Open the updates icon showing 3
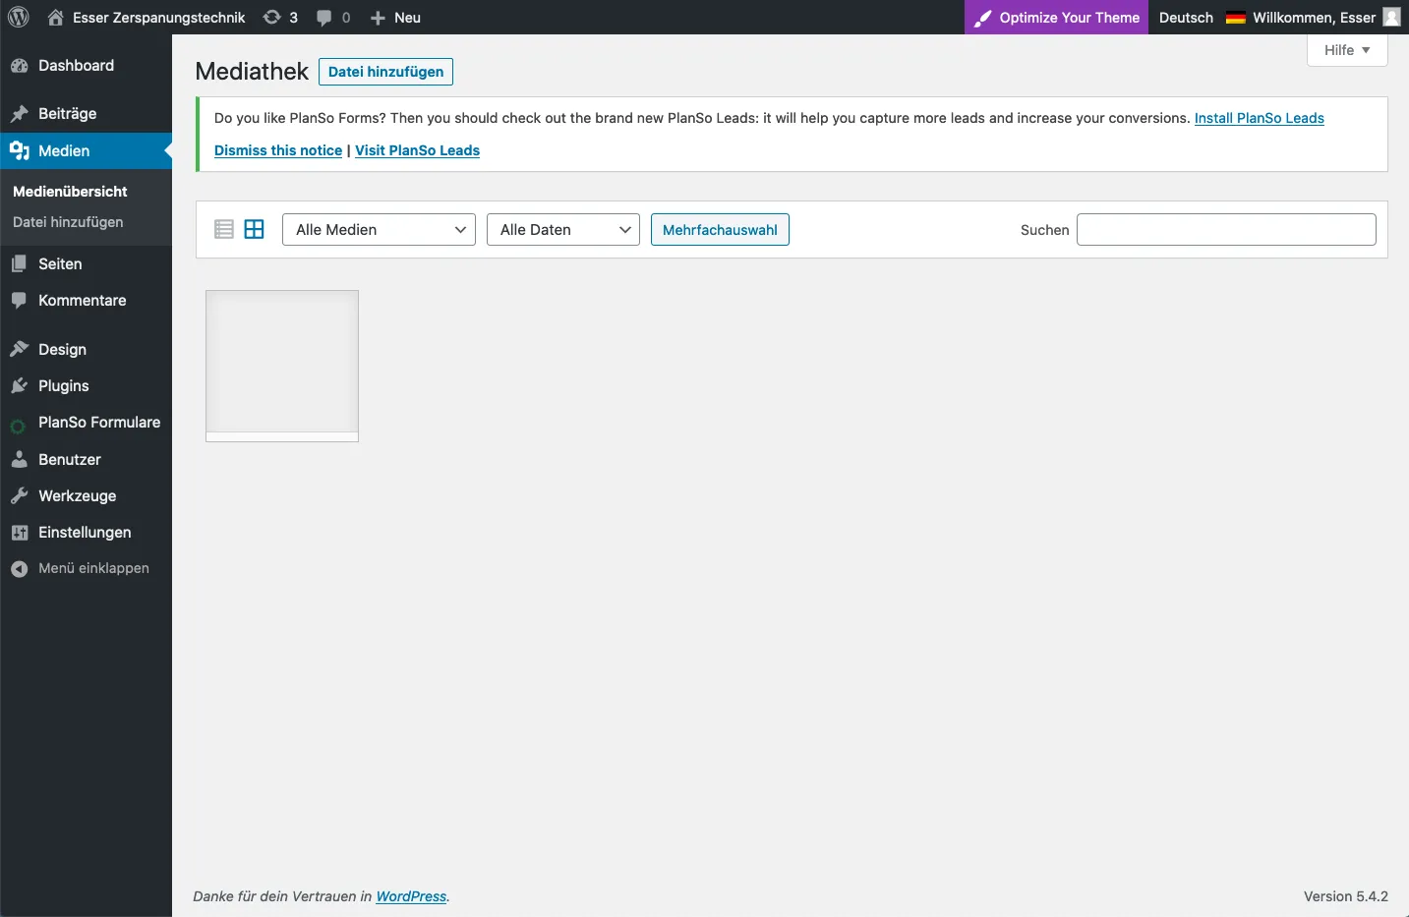The height and width of the screenshot is (917, 1409). [272, 17]
